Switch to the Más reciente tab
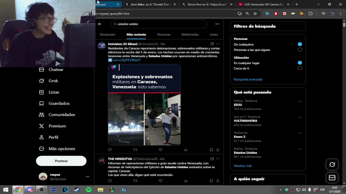346x194 pixels. [x=136, y=34]
